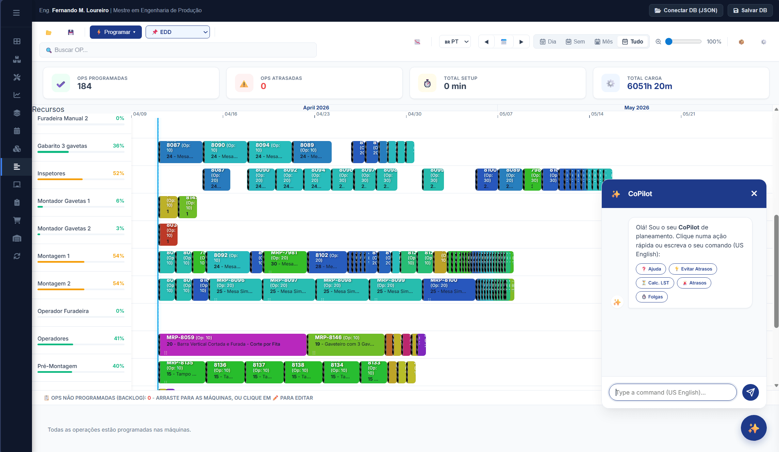This screenshot has height=452, width=779.
Task: Open the line chart sidebar icon
Action: click(x=17, y=95)
